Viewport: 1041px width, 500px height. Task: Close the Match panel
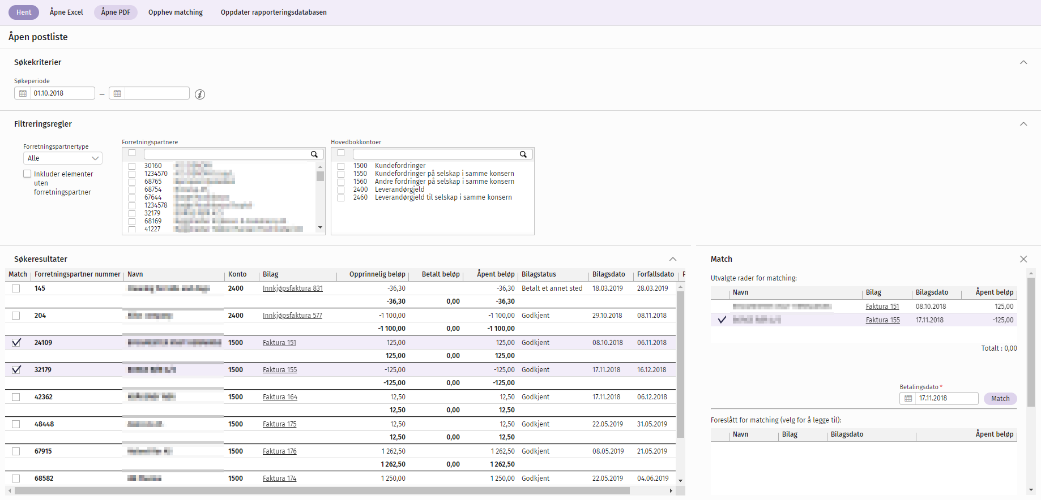pyautogui.click(x=1023, y=259)
